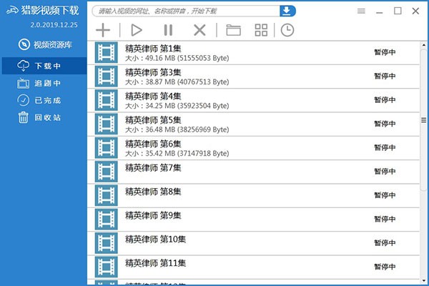
Task: Pause downloads using the pause icon
Action: coord(168,30)
